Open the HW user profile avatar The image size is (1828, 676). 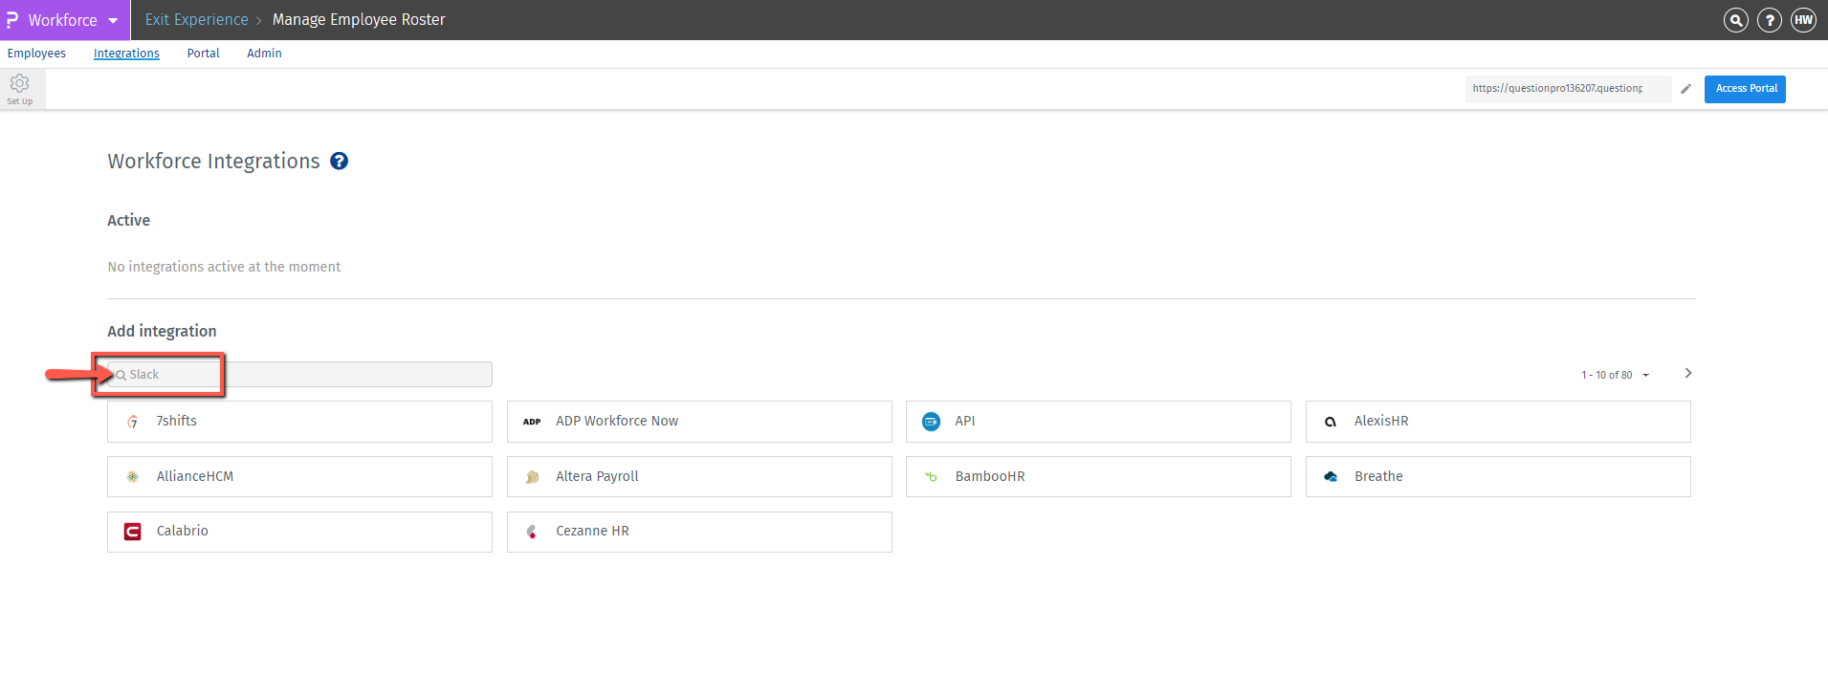coord(1803,20)
